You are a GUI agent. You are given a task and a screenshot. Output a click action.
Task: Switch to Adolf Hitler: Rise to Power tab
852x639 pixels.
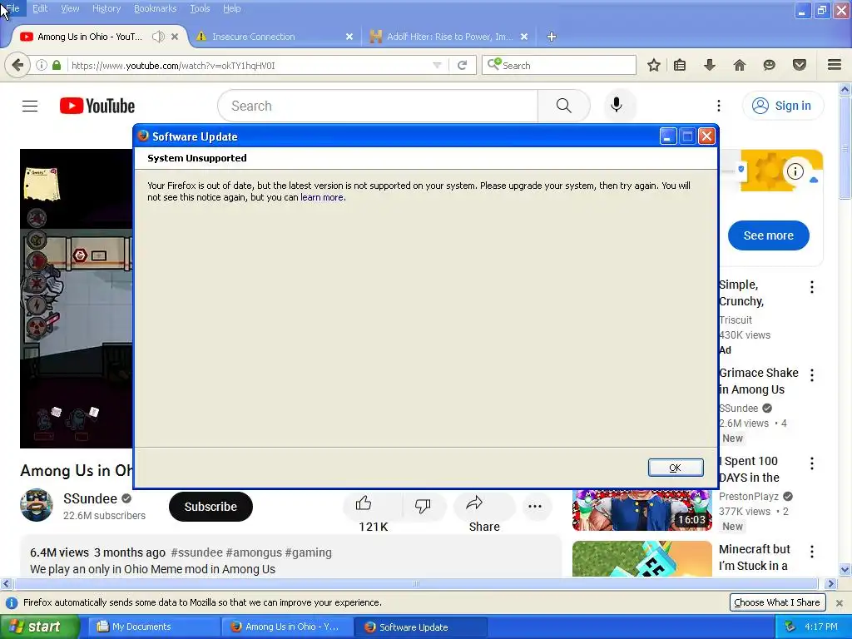[448, 37]
